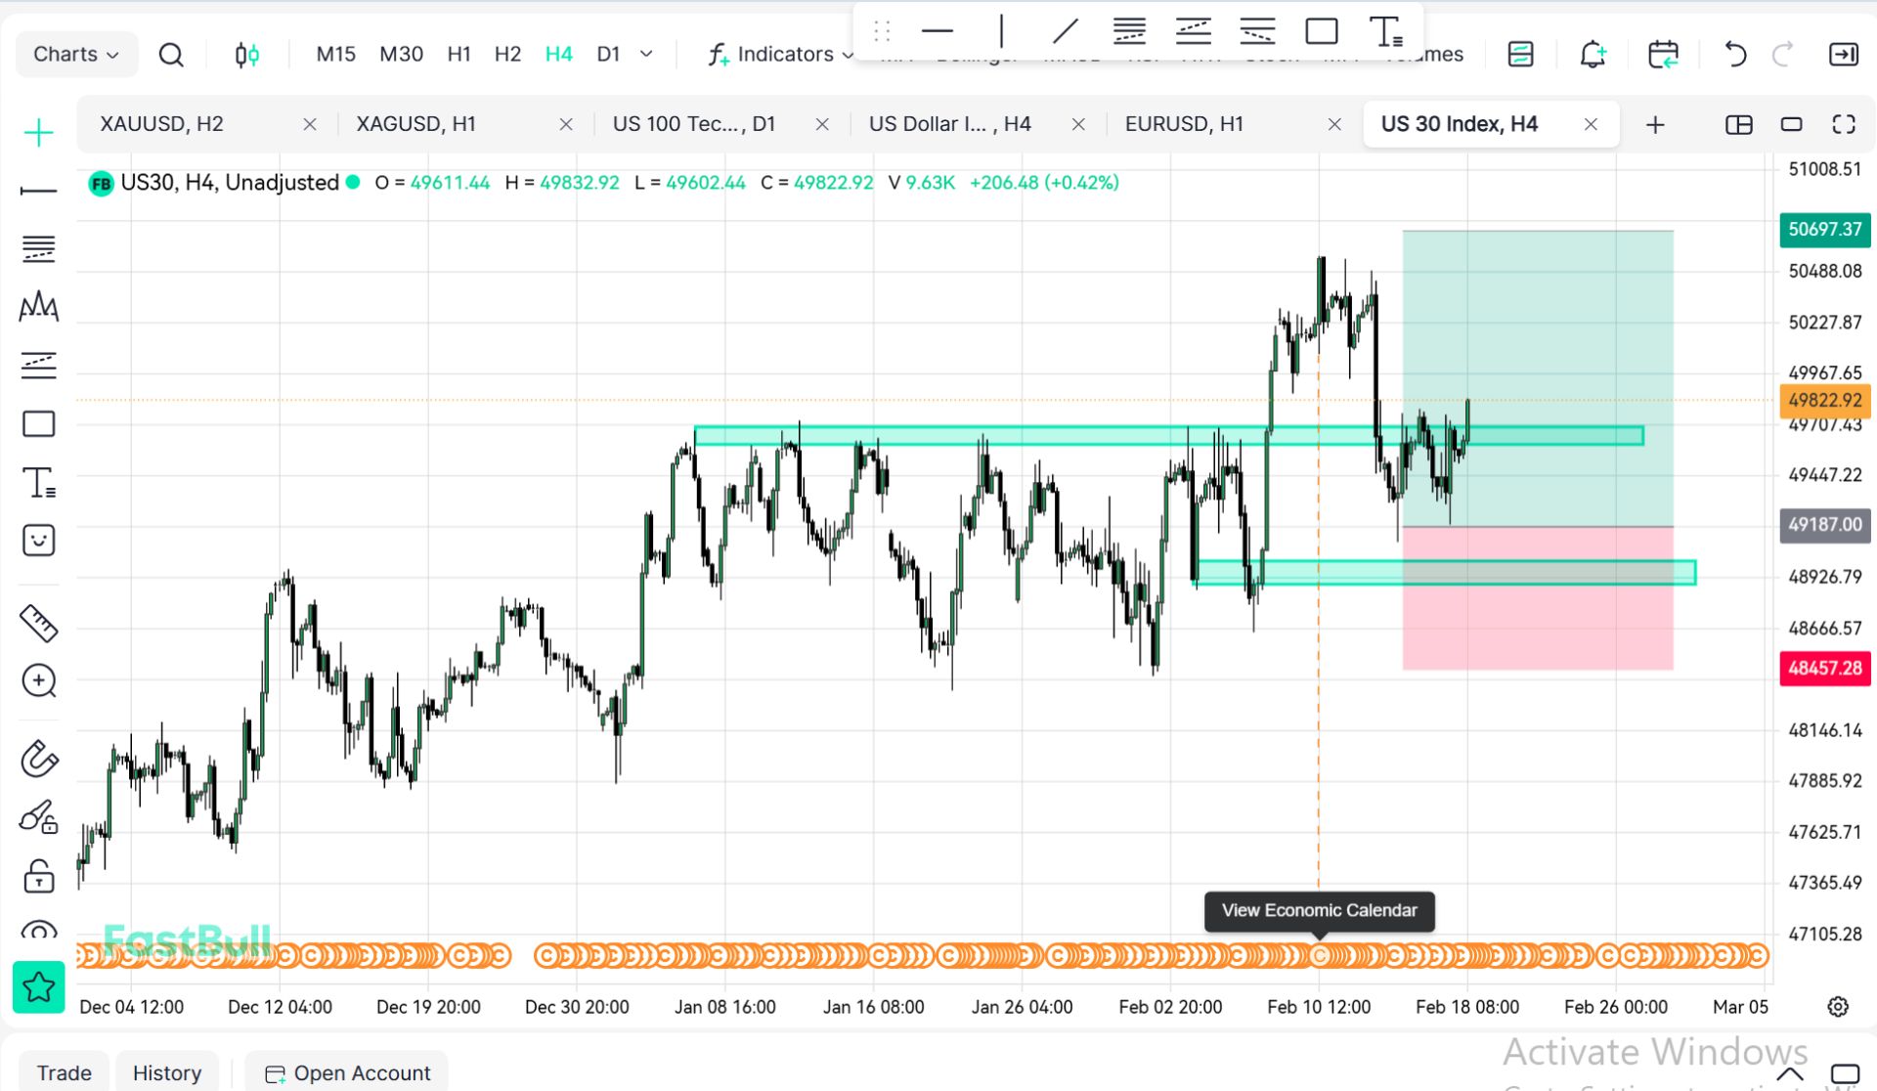Expand more timeframes chevron after D1

(x=646, y=55)
